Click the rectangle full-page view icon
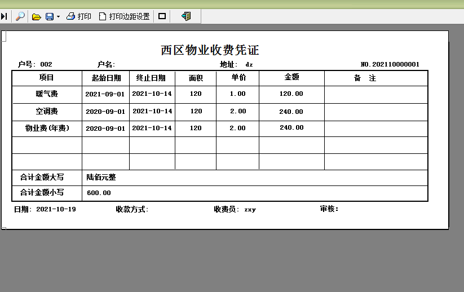 point(162,16)
